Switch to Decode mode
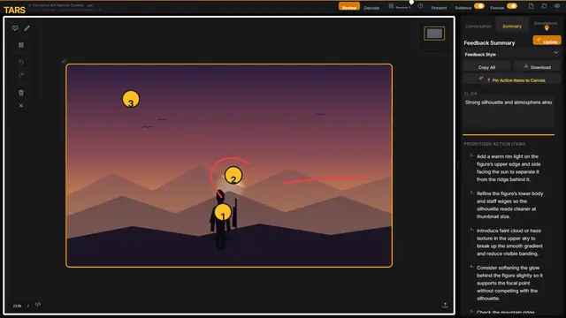 371,8
